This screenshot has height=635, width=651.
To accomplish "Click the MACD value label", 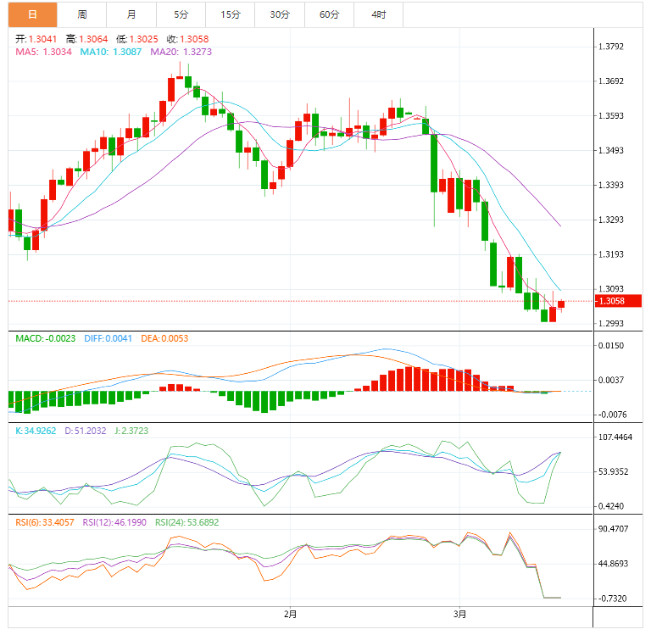I will click(46, 338).
